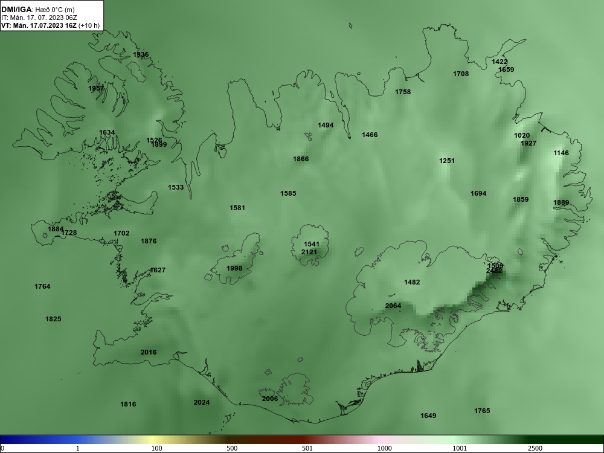The height and width of the screenshot is (453, 604).
Task: Select the 1585 value label
Action: pyautogui.click(x=288, y=193)
